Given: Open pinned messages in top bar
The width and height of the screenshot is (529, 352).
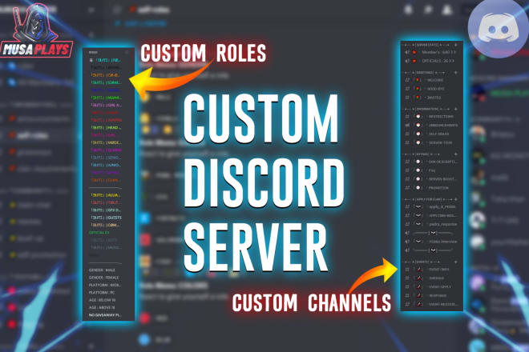Looking at the screenshot, I should 428,10.
